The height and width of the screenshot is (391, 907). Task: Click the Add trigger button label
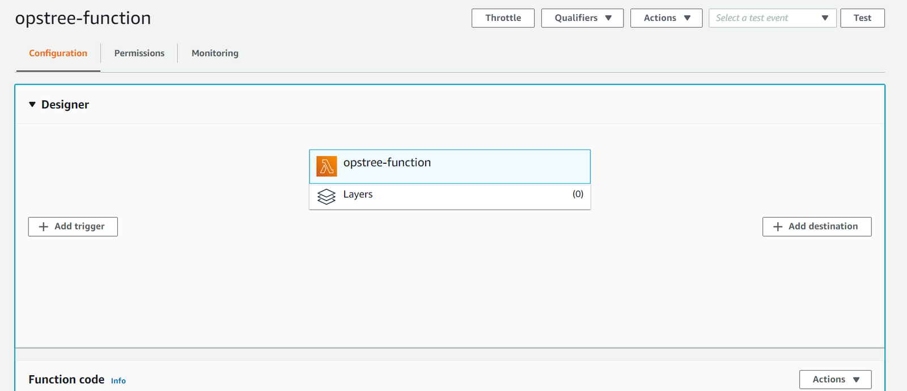pyautogui.click(x=79, y=227)
